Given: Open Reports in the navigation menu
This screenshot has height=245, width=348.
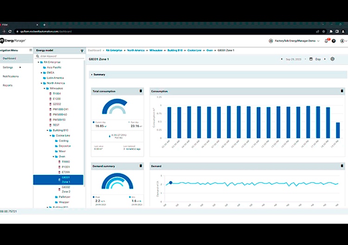Looking at the screenshot, I should point(7,85).
